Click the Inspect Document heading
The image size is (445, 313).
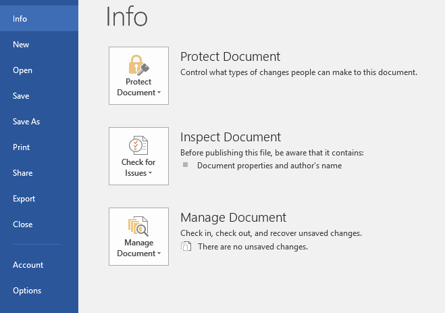230,137
